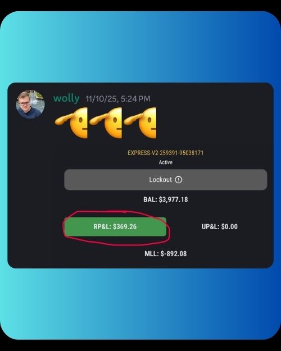281x351 pixels.
Task: Click the middle saluting face emoji
Action: coord(106,122)
